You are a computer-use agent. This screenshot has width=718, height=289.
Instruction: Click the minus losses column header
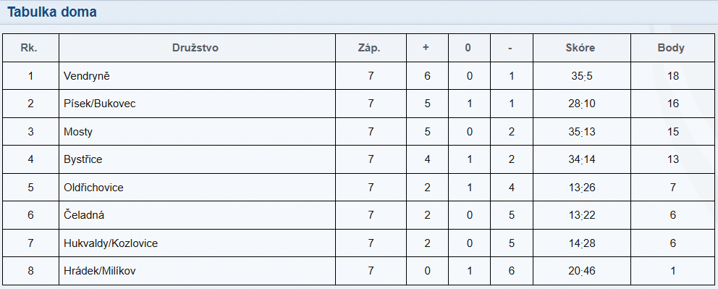tap(510, 48)
